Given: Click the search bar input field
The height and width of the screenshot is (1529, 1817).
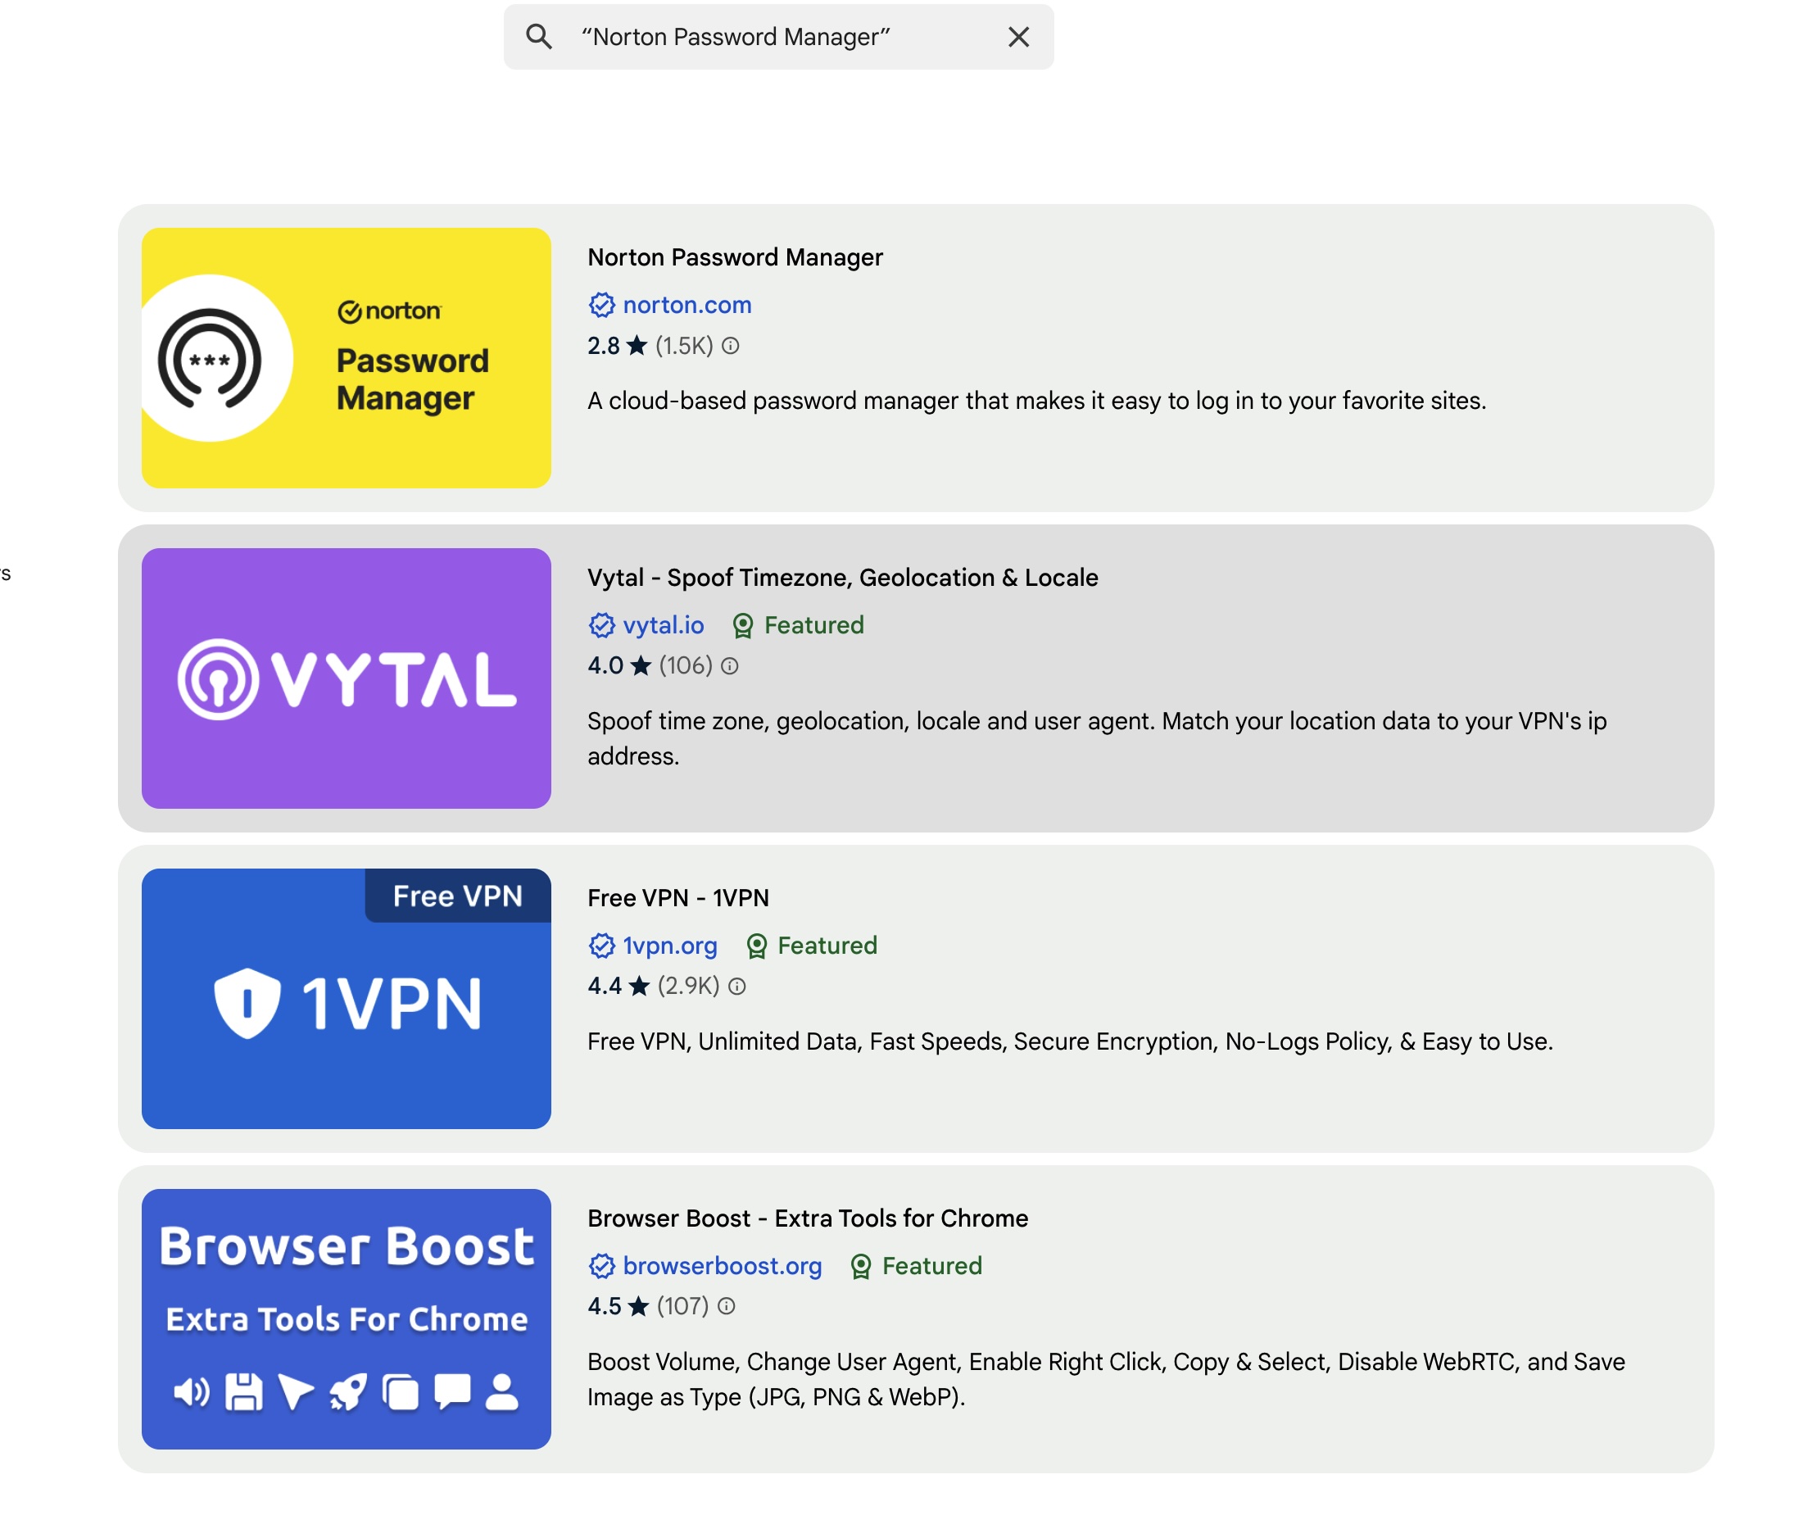Looking at the screenshot, I should pos(775,36).
